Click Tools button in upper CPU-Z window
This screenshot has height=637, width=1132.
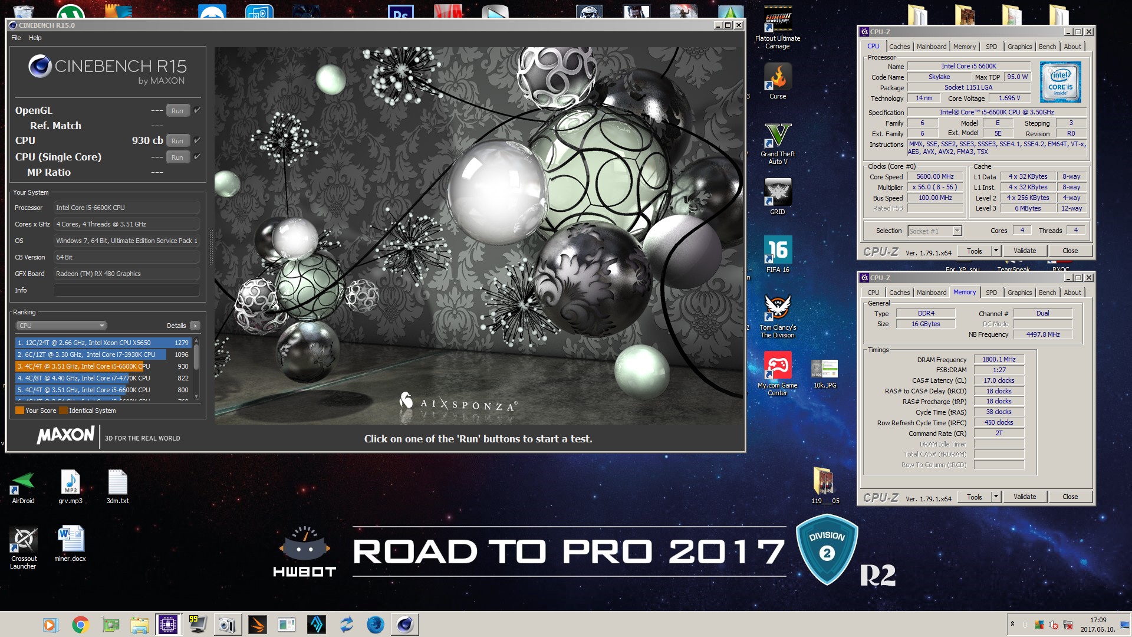click(975, 251)
